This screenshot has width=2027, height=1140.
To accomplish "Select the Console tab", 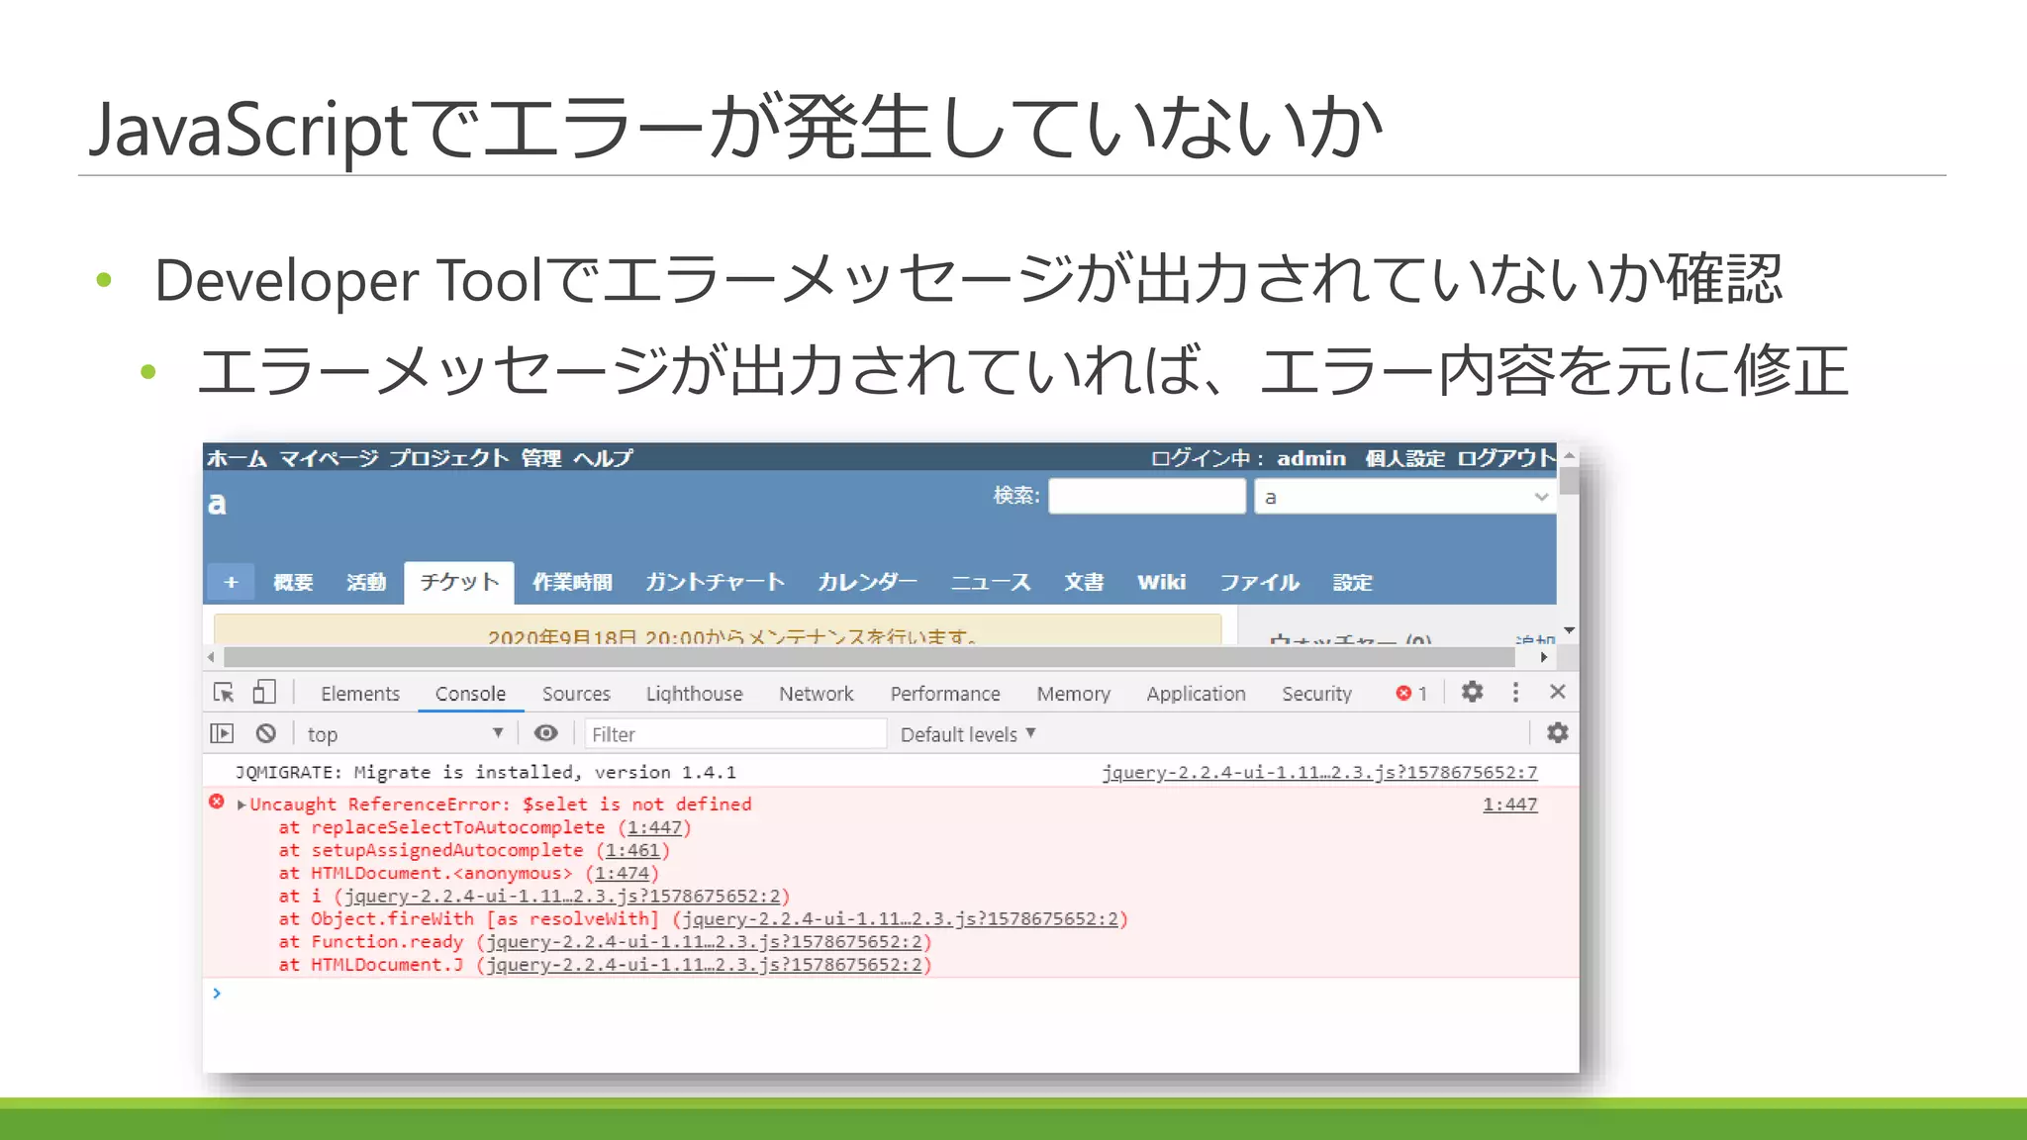I will pyautogui.click(x=470, y=694).
